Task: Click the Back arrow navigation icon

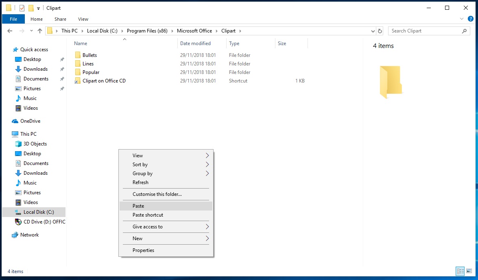Action: (10, 31)
